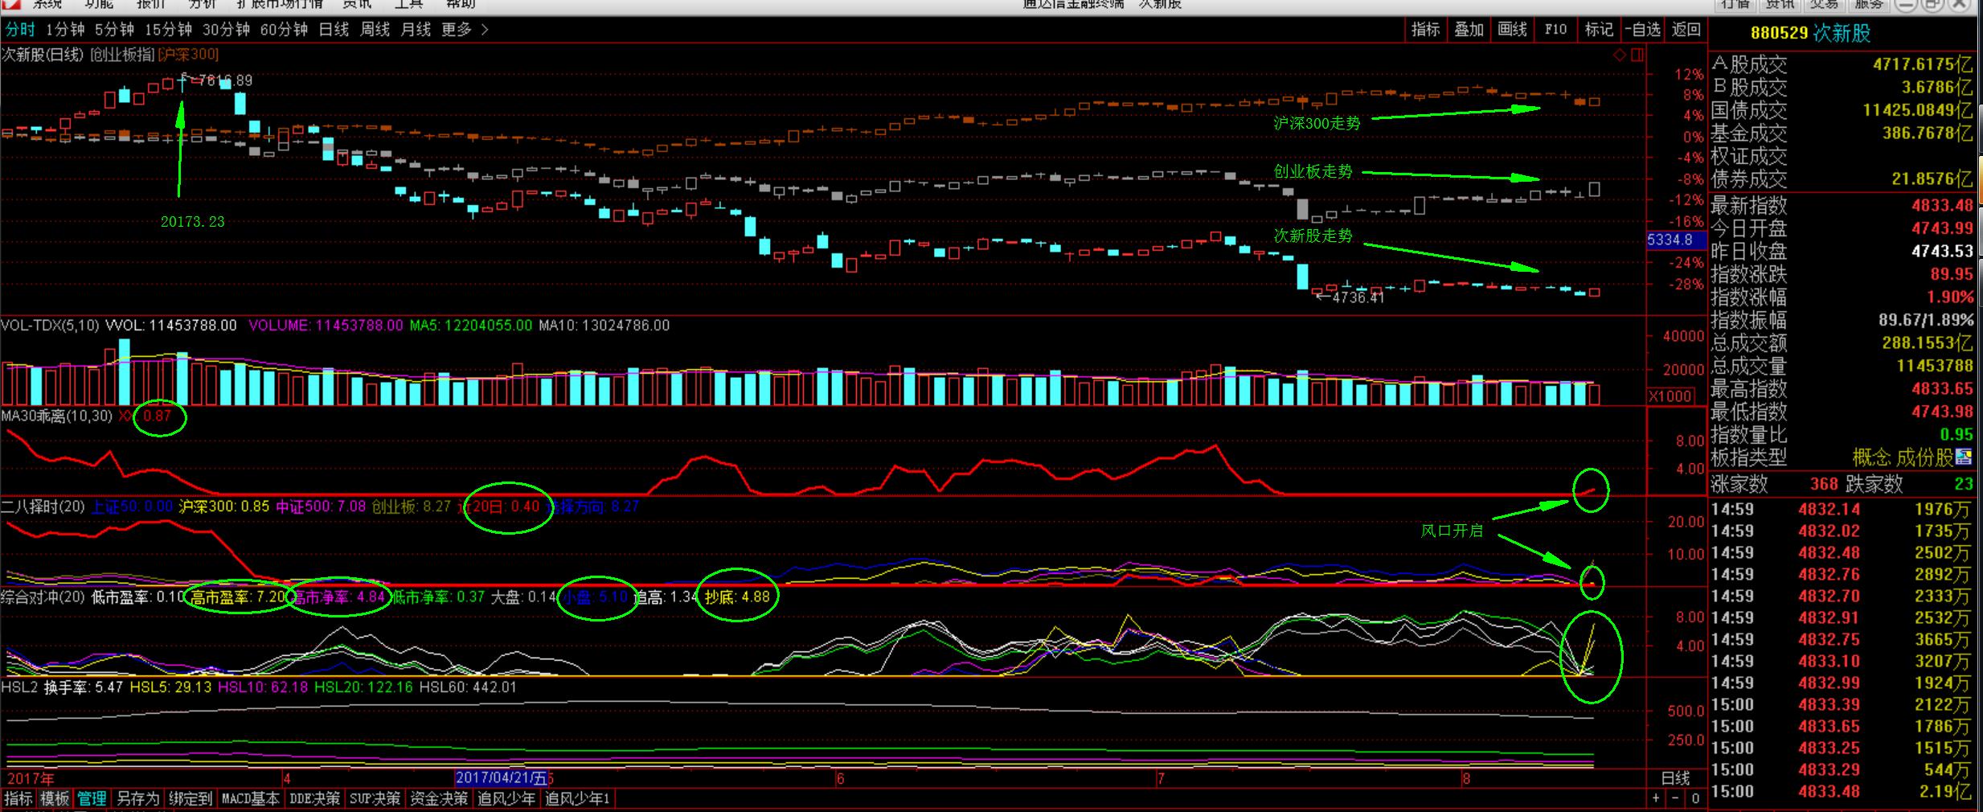Click the 指标 tab in bottom bar
1983x812 pixels.
(x=18, y=798)
